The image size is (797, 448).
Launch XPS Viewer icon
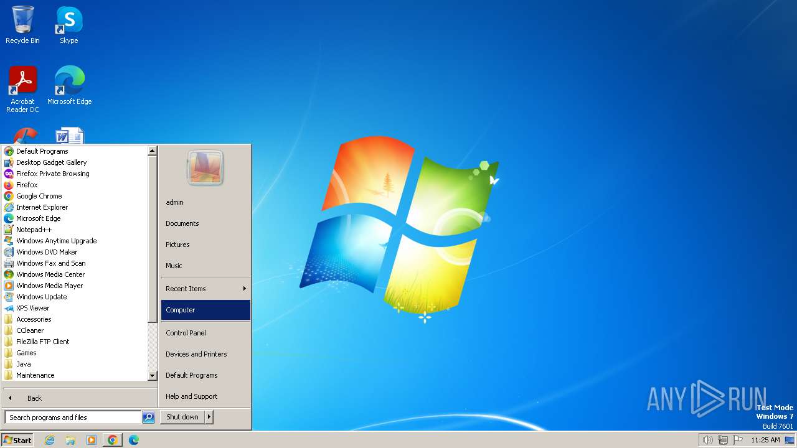tap(9, 308)
